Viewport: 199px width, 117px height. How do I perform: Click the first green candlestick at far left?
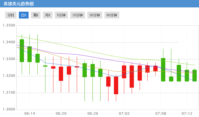coord(22,50)
